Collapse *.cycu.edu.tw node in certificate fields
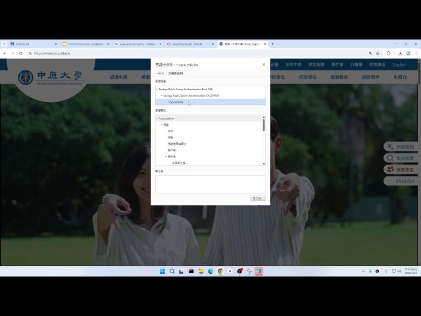The image size is (421, 316). click(x=157, y=118)
